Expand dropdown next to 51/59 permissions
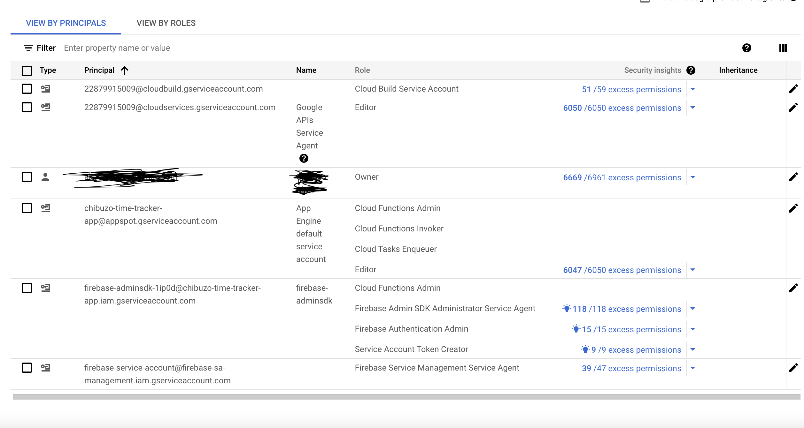This screenshot has width=804, height=428. click(x=693, y=89)
